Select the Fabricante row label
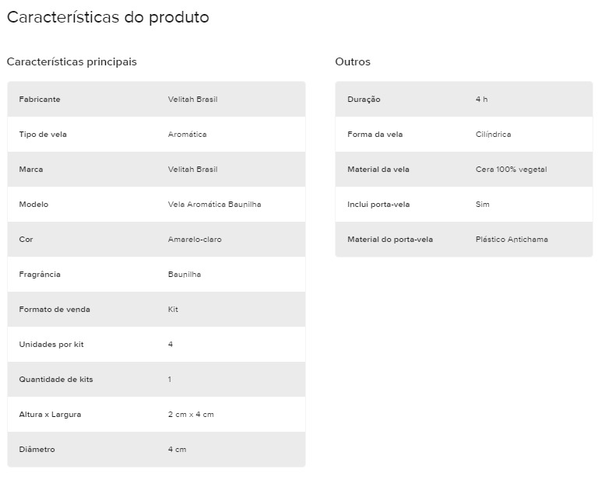Image resolution: width=605 pixels, height=501 pixels. (40, 100)
